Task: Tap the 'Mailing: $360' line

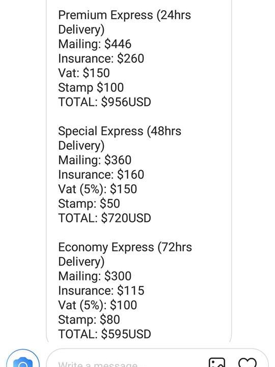Action: pyautogui.click(x=95, y=160)
